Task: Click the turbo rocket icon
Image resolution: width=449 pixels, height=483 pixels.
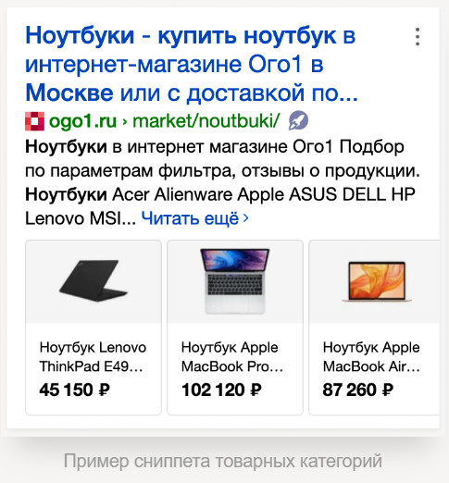Action: coord(298,120)
